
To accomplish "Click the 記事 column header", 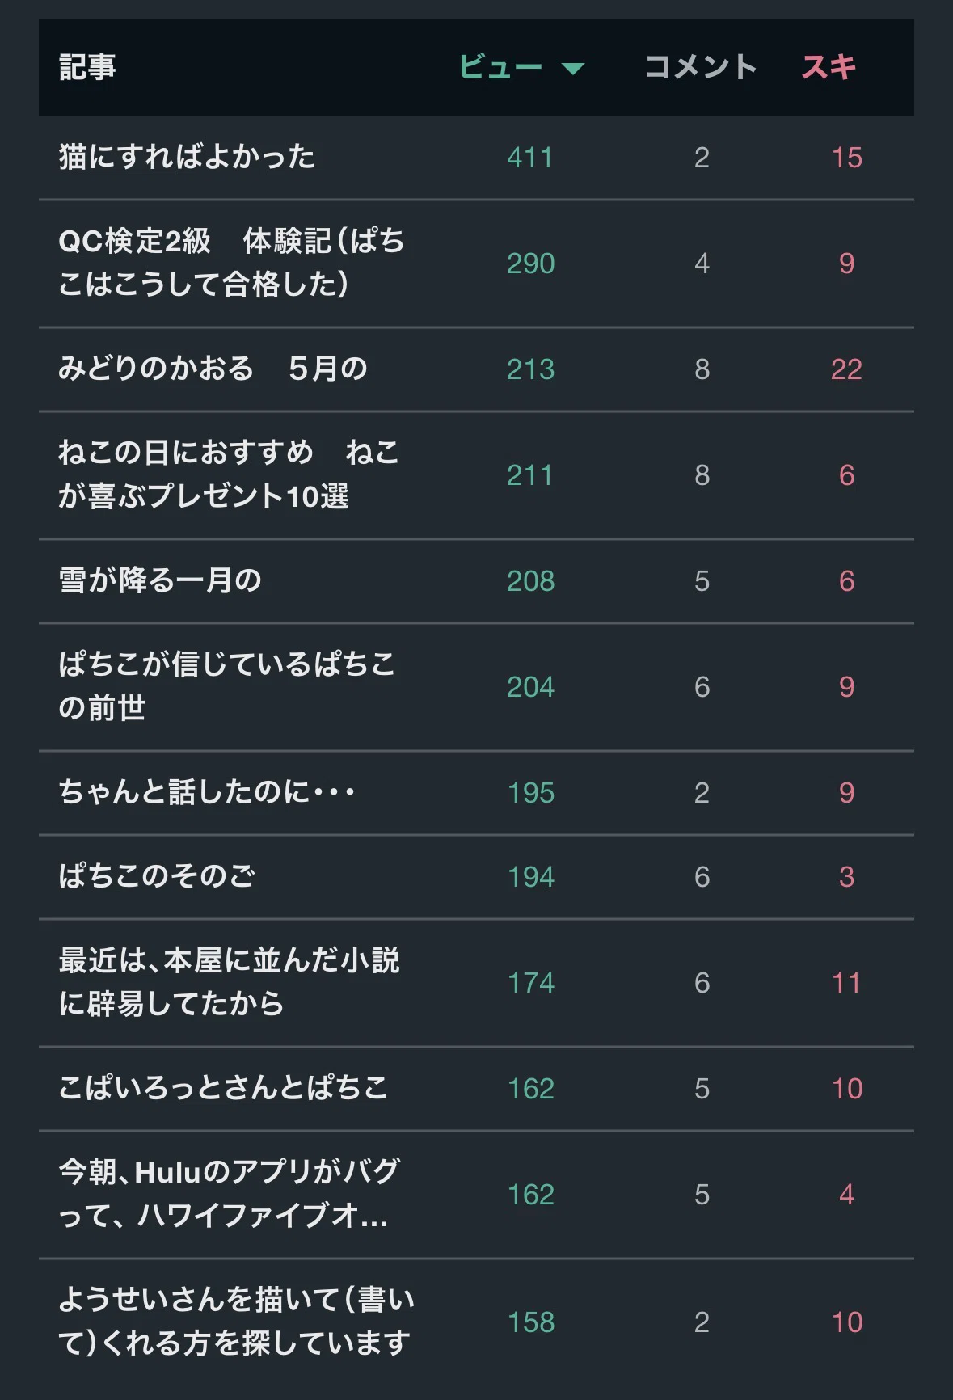I will click(x=87, y=67).
